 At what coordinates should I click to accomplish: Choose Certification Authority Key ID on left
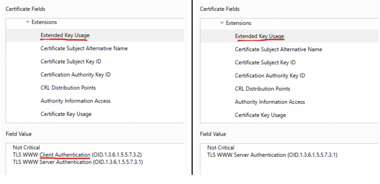click(x=76, y=75)
